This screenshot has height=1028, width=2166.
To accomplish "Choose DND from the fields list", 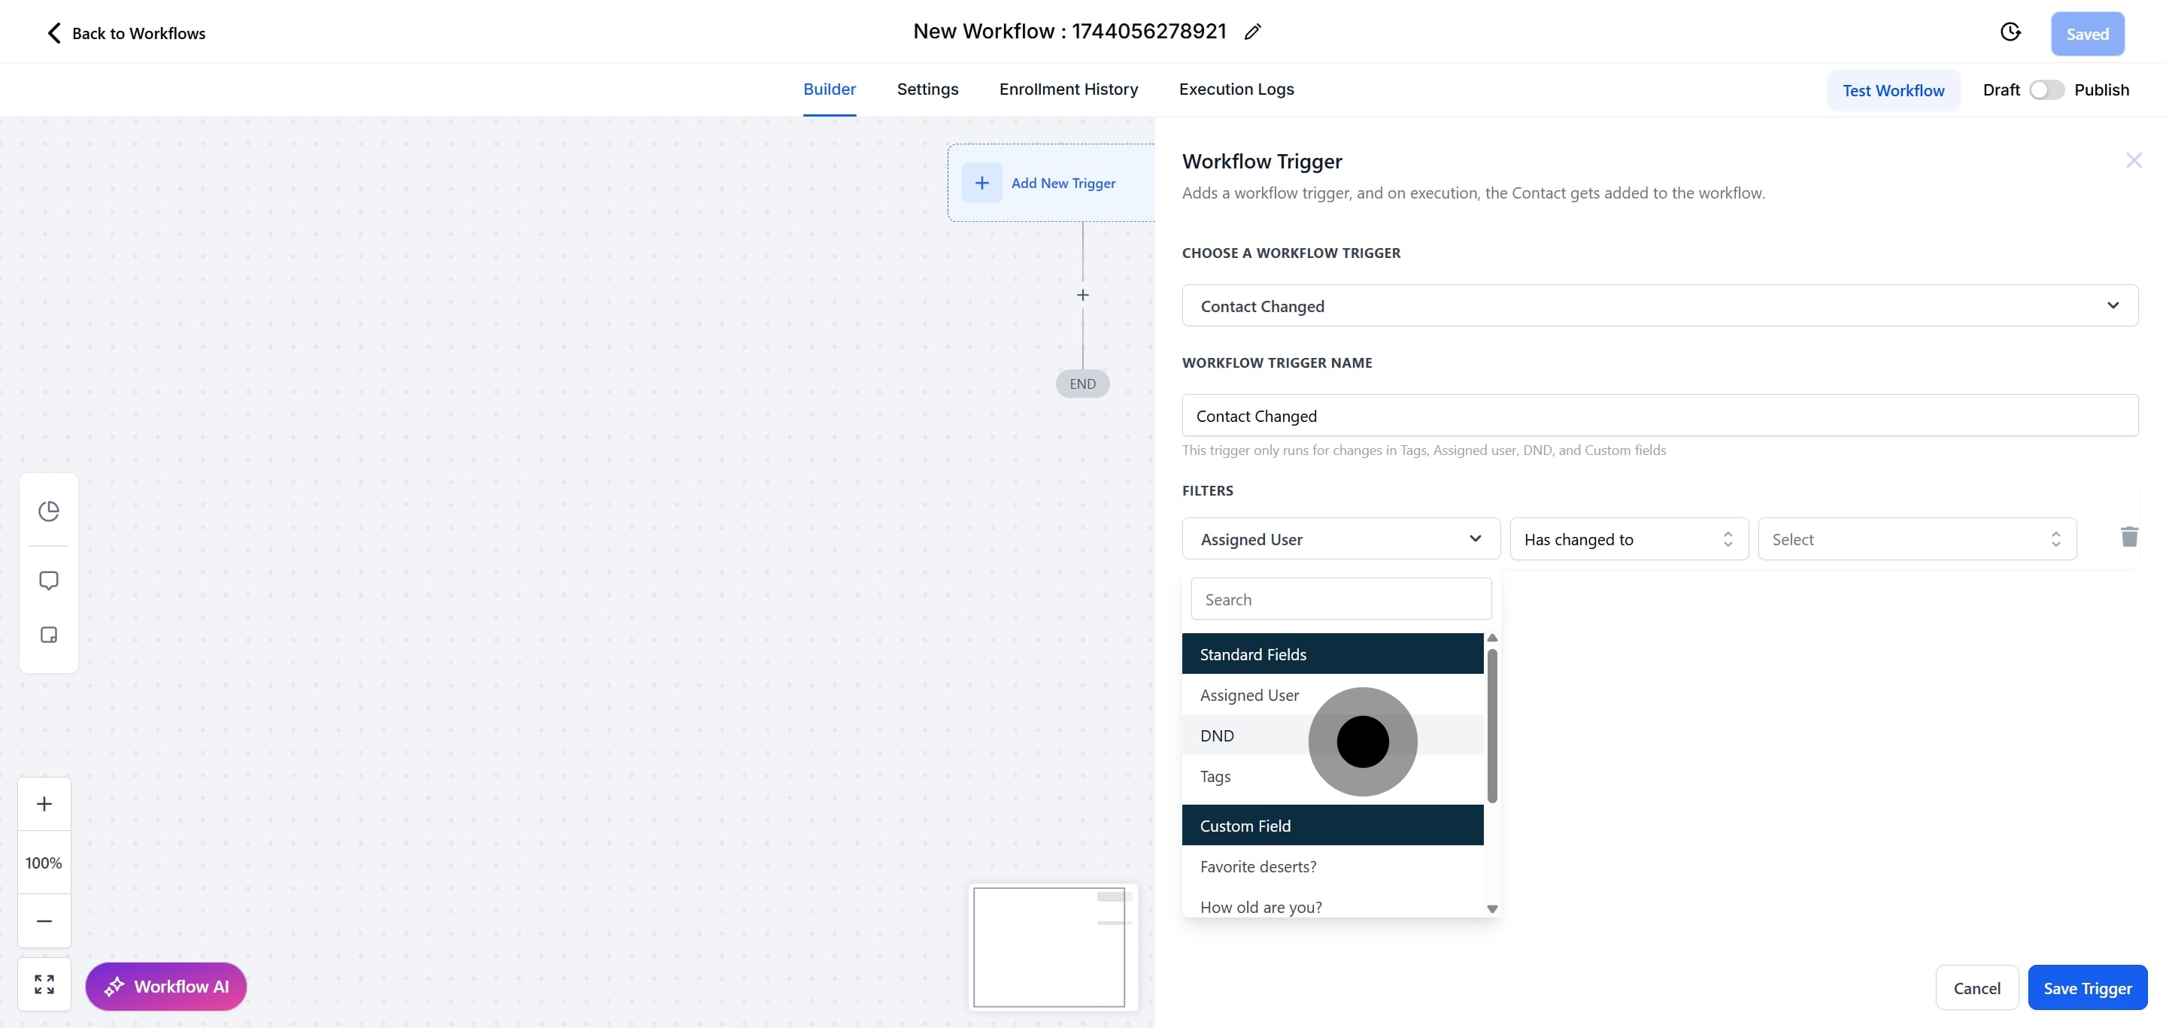I will point(1218,736).
